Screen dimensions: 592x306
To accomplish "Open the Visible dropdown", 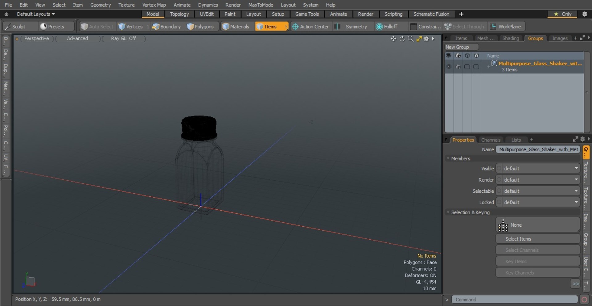I will tap(541, 169).
